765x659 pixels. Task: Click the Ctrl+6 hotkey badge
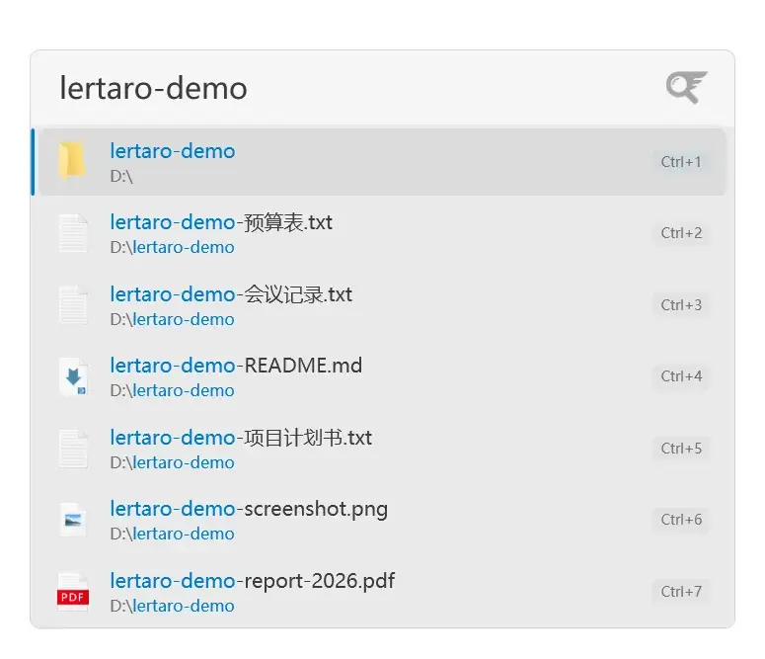(681, 520)
